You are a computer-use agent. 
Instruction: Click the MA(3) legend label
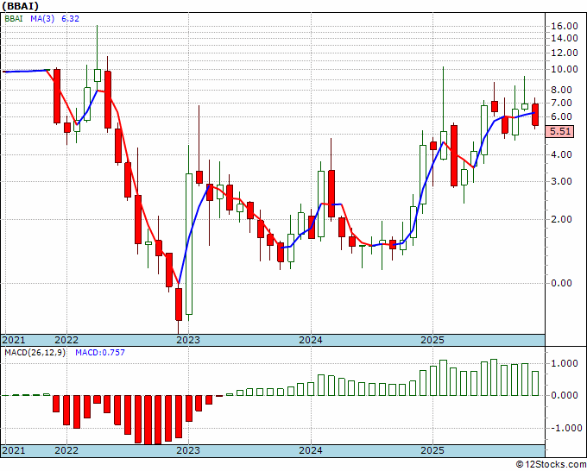pyautogui.click(x=42, y=19)
